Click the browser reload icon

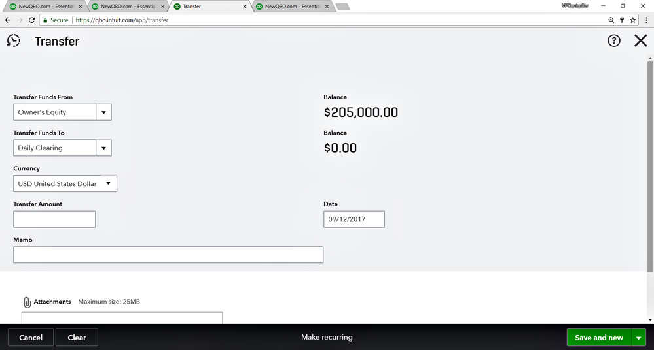31,20
